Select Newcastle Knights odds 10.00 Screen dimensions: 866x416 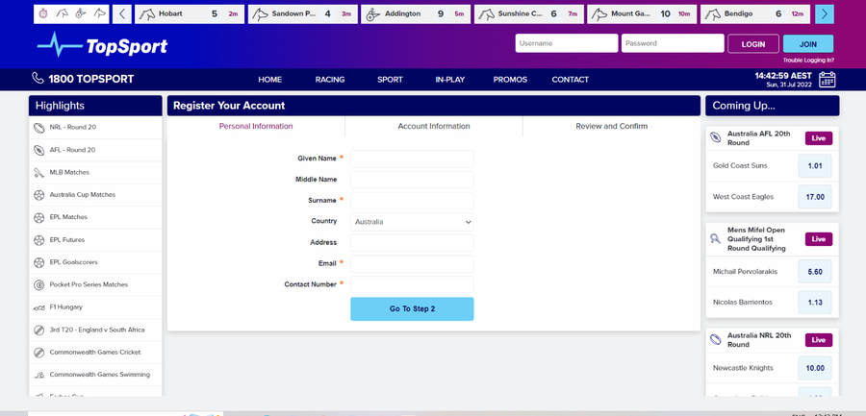[815, 368]
